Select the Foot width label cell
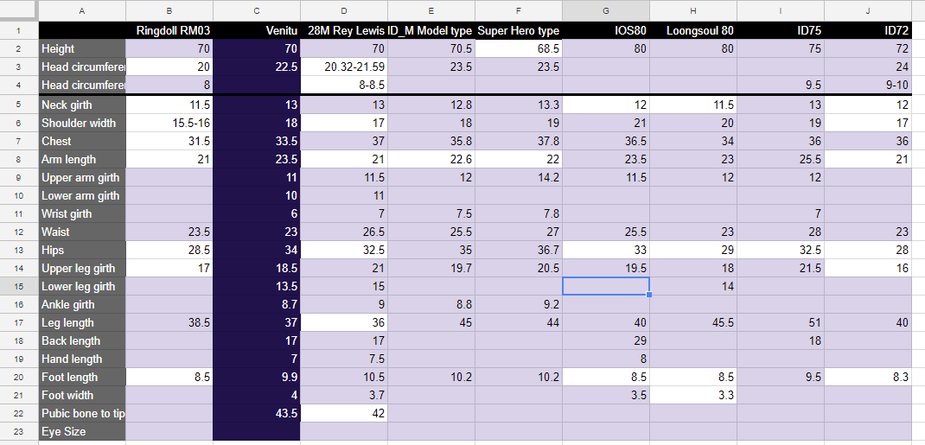 tap(82, 396)
